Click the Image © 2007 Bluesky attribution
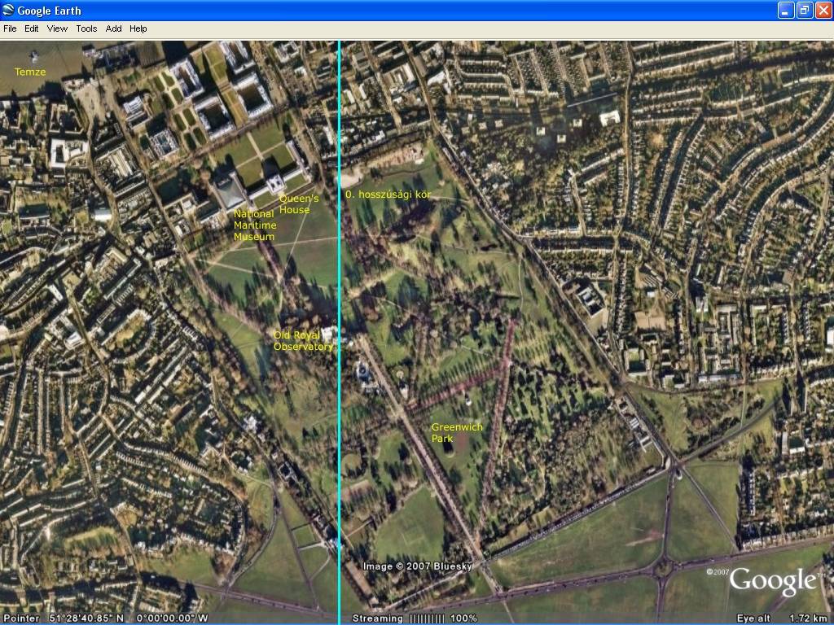 [418, 566]
